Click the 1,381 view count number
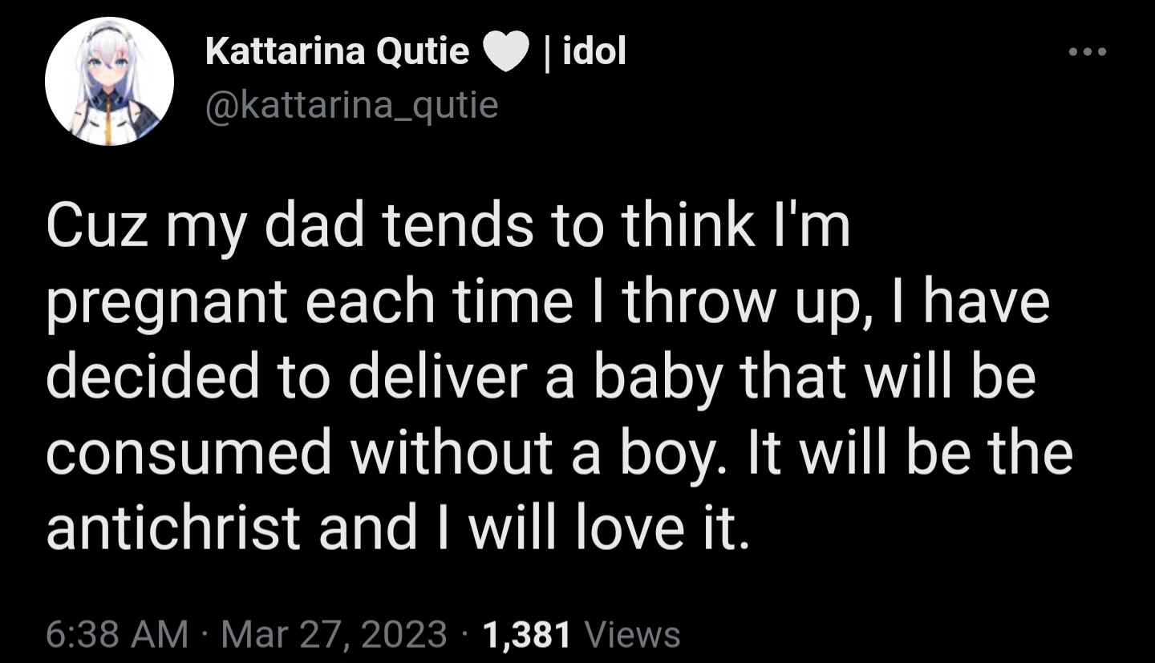Viewport: 1155px width, 663px height. tap(527, 635)
